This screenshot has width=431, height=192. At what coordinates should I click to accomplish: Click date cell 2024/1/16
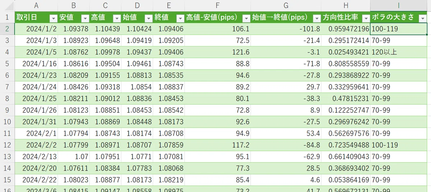coord(36,64)
